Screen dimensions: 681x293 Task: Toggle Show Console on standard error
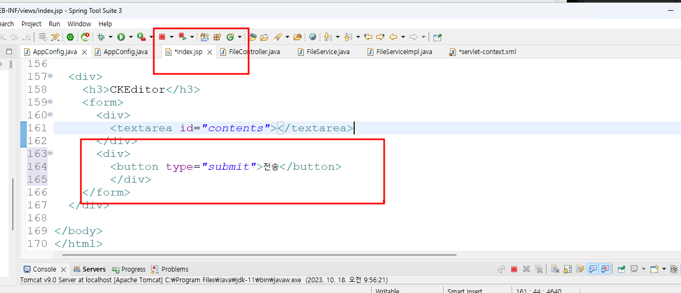[x=605, y=269]
